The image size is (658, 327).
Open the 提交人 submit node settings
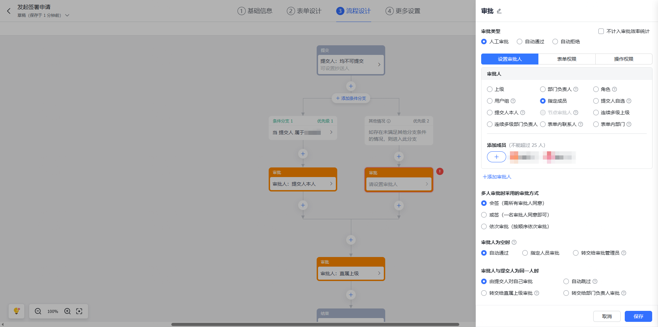351,64
